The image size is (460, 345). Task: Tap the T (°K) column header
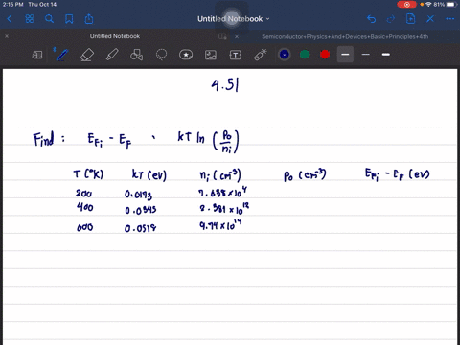pyautogui.click(x=88, y=174)
